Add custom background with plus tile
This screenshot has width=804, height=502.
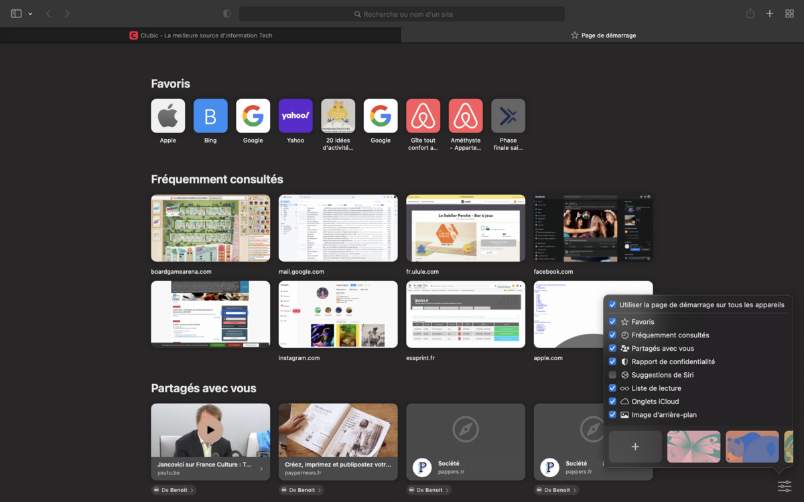(635, 446)
